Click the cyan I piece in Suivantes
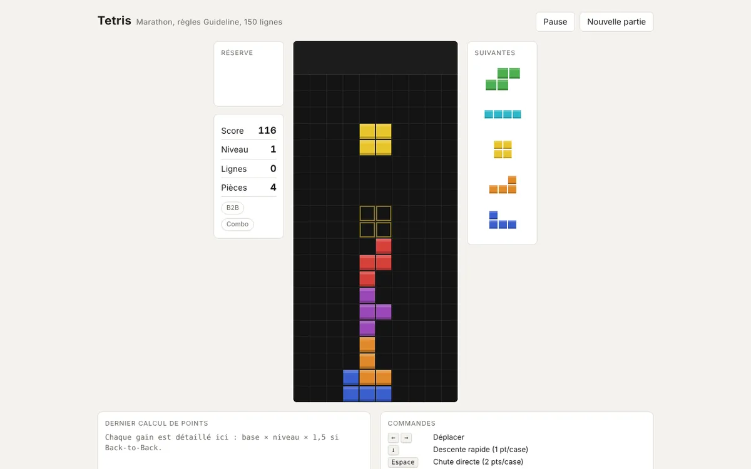Screen dimensions: 751x469 point(503,114)
